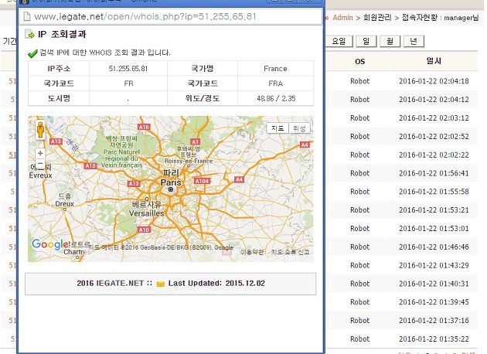Open Admin breadcrumb link

click(343, 18)
